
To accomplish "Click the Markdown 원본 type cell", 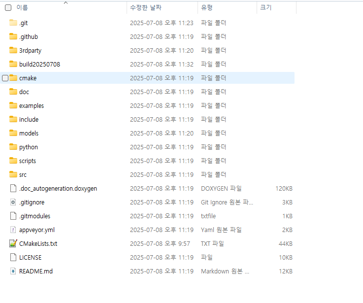I will coord(225,271).
